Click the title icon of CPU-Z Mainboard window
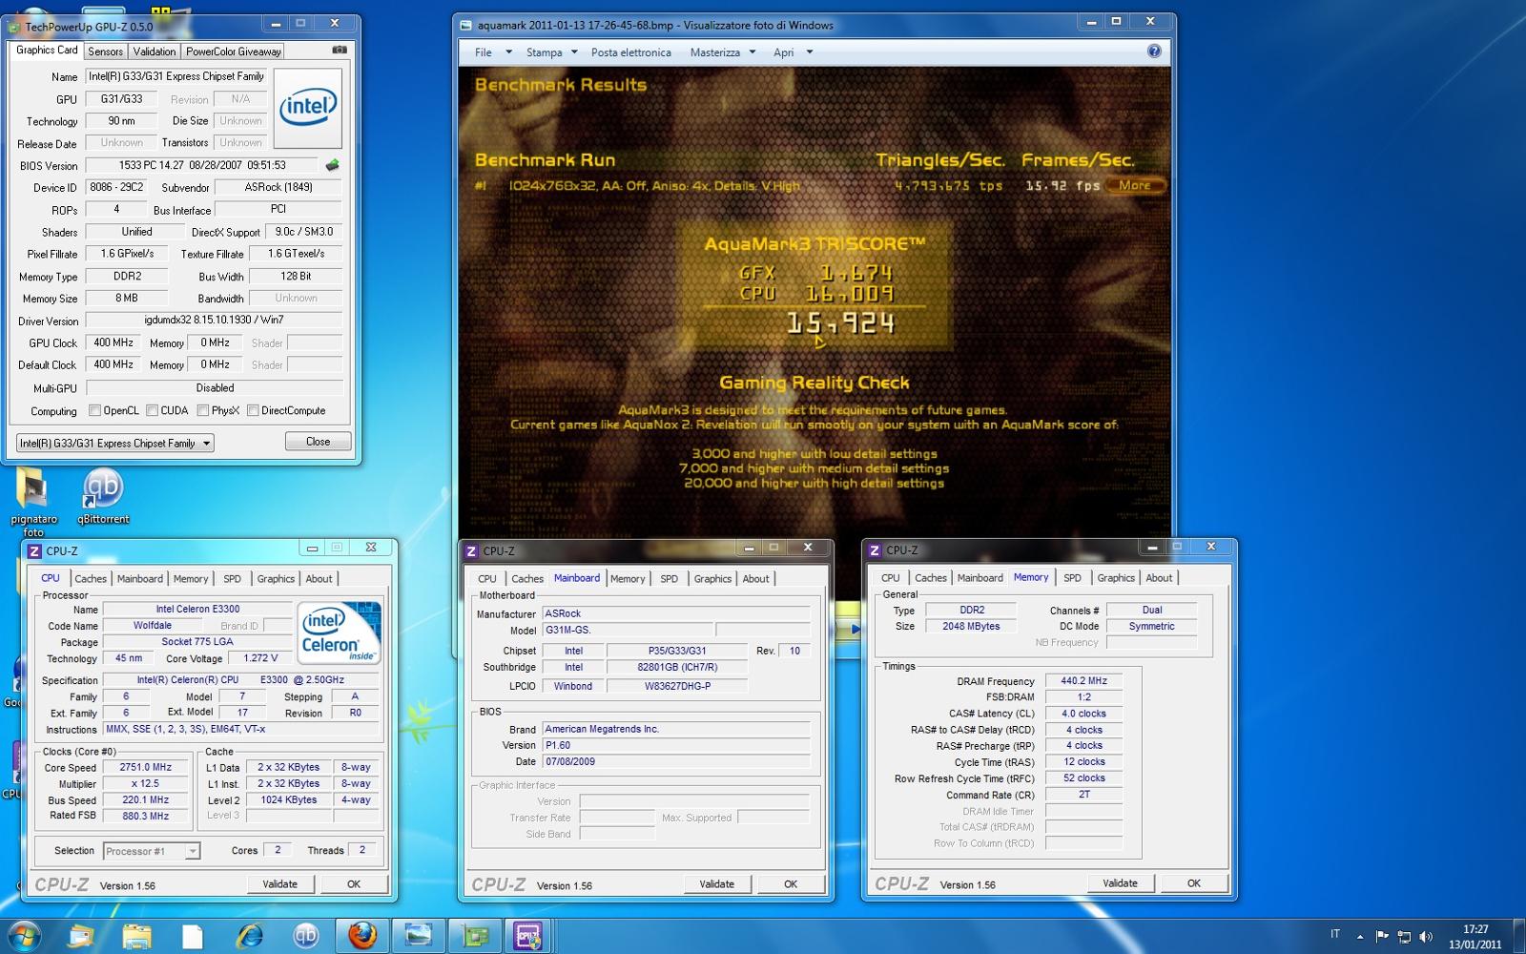Image resolution: width=1526 pixels, height=954 pixels. [471, 551]
